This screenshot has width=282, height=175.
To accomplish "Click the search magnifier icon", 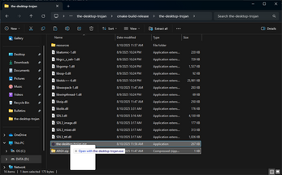I will click(x=274, y=16).
